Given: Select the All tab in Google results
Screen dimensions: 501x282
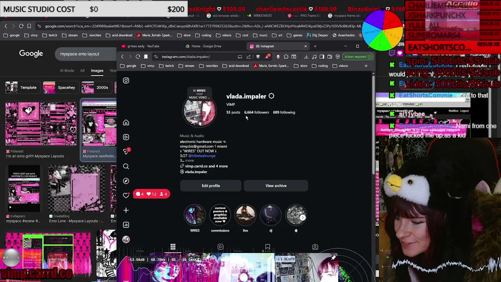Looking at the screenshot, I should coord(83,70).
